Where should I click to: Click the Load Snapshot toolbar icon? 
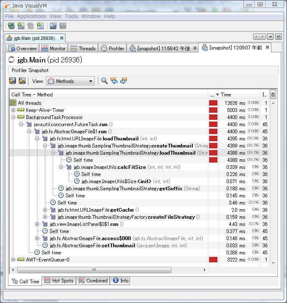53,26
